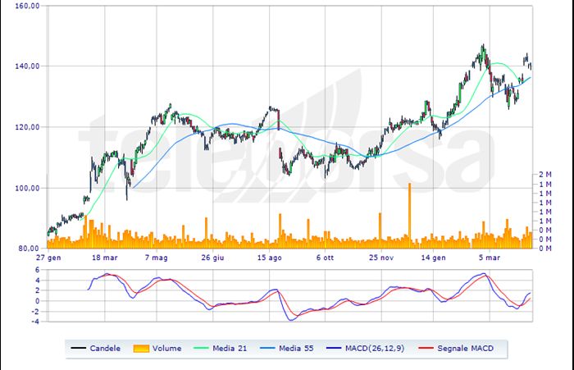Viewport: 574px width, 370px height.
Task: Click the 160,00 price axis label
Action: point(28,6)
